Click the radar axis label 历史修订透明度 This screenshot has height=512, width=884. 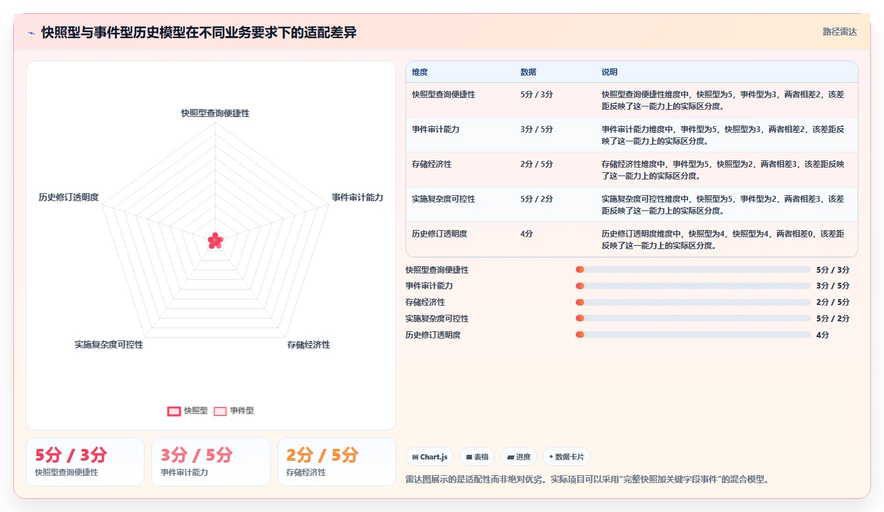69,197
